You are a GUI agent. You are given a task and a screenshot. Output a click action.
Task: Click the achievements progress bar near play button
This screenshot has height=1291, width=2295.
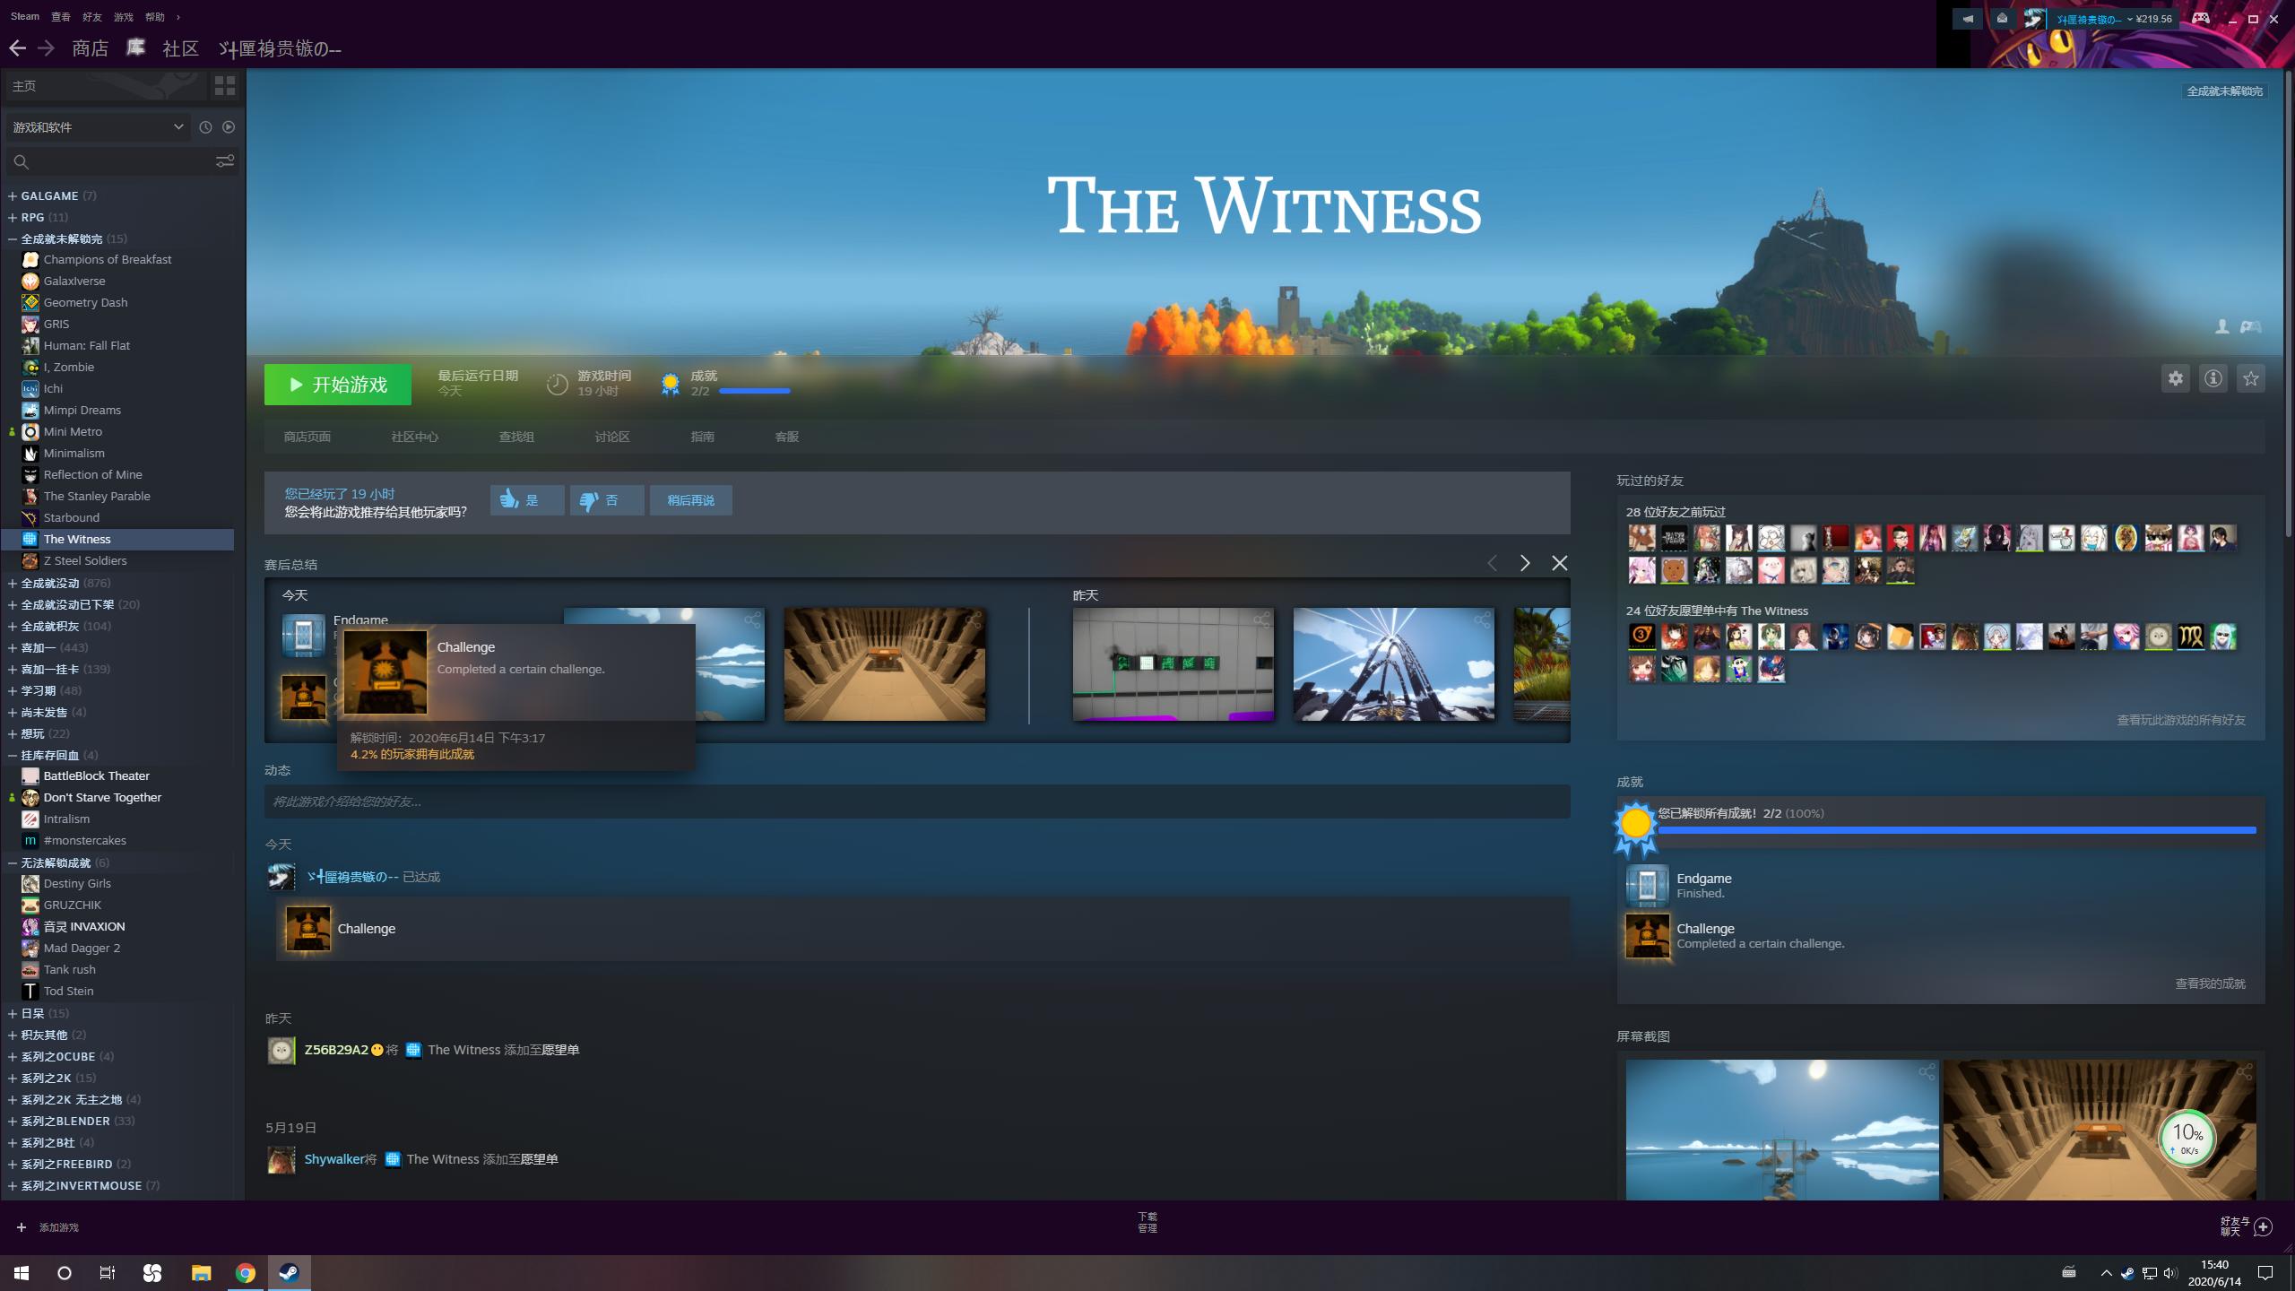(755, 391)
